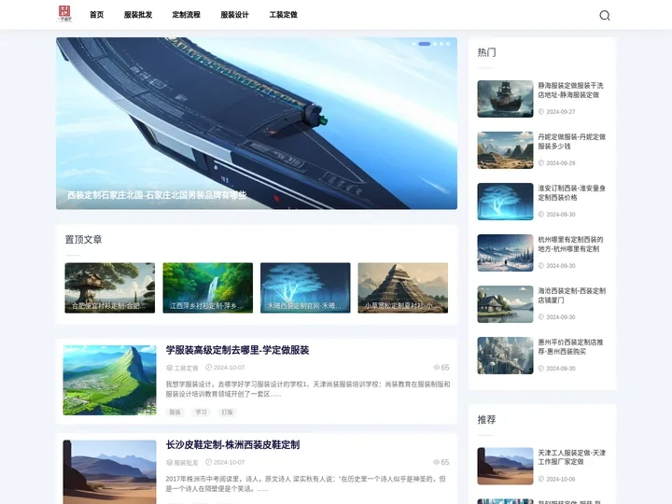Select 工装定做 in the top navigation
This screenshot has width=672, height=504.
(x=284, y=15)
